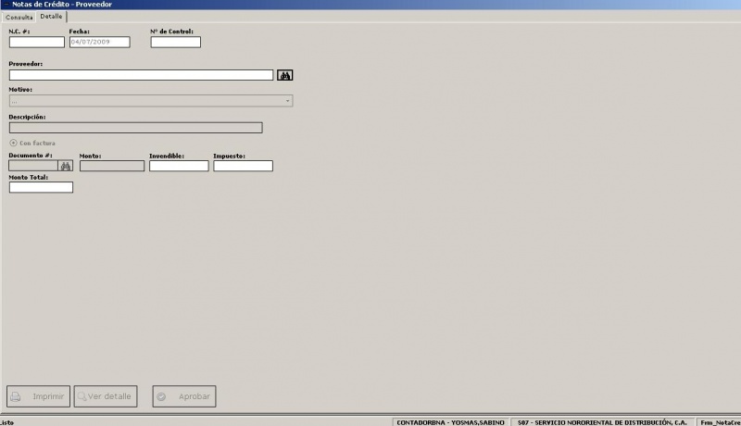741x426 pixels.
Task: Open supplier search with the Proveedor binoculars icon
Action: pyautogui.click(x=284, y=75)
